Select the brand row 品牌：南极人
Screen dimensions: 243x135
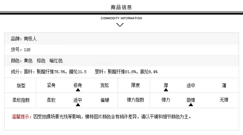point(121,39)
